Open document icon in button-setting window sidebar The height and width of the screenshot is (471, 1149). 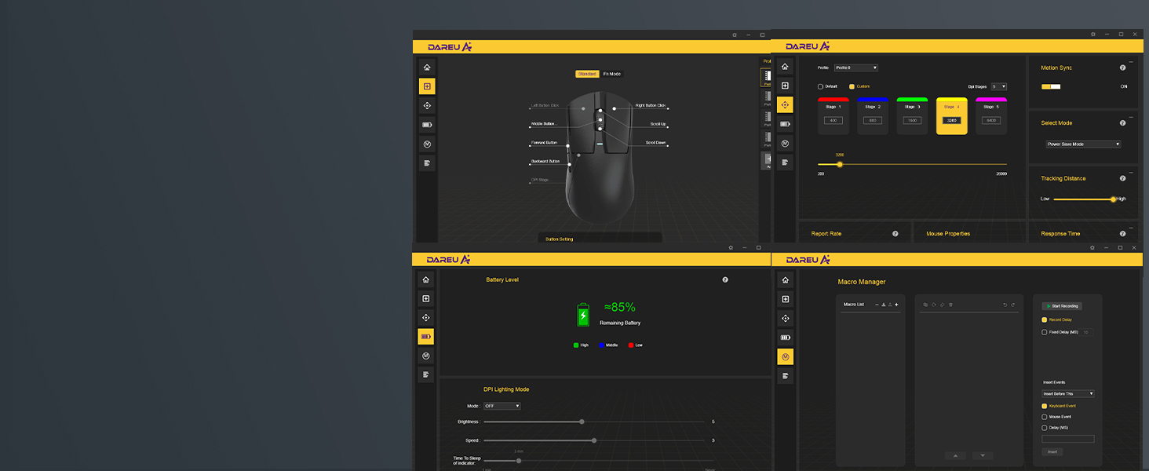[427, 163]
